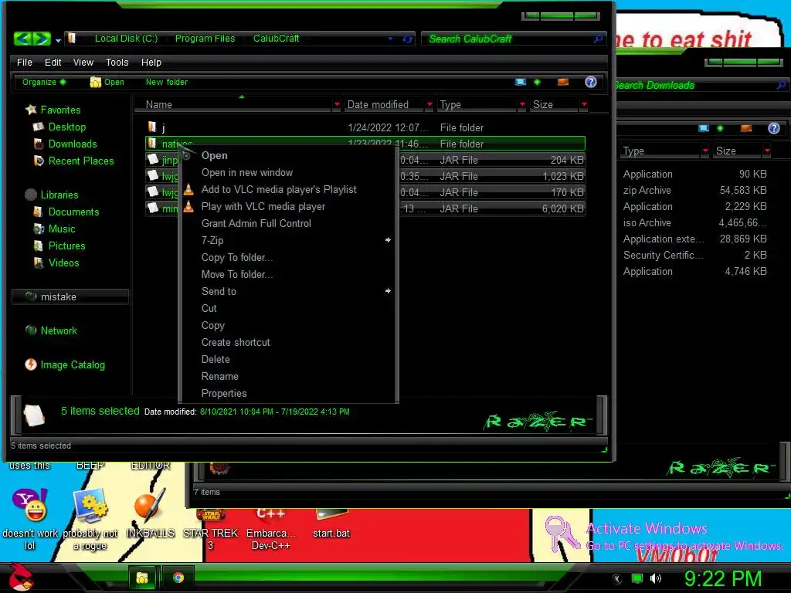Image resolution: width=791 pixels, height=593 pixels.
Task: Open view options dropdown next to views icon
Action: tap(537, 82)
